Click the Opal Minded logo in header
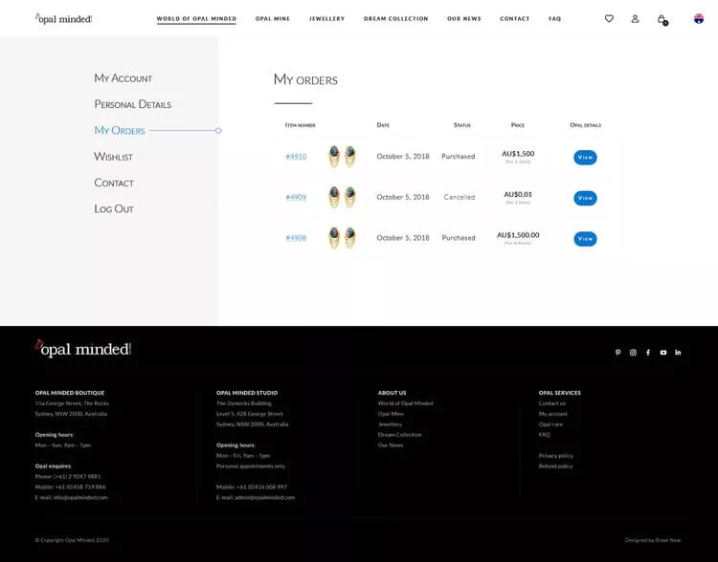 coord(63,19)
